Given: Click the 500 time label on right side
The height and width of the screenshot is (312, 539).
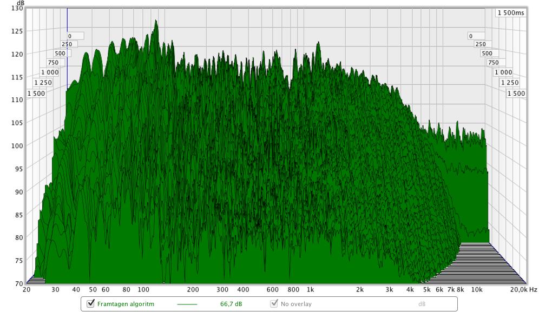Looking at the screenshot, I should 489,54.
